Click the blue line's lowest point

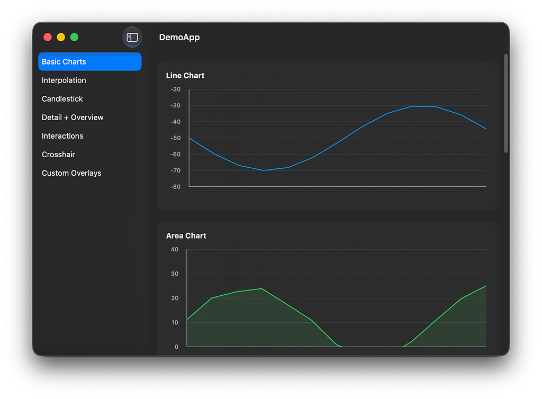pyautogui.click(x=264, y=170)
